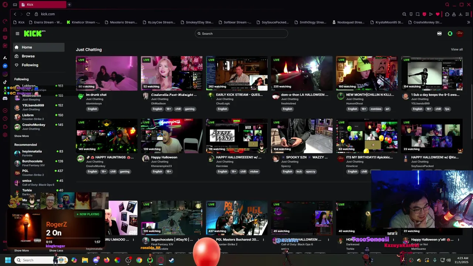Open Opera GX main menu logo
Image resolution: width=473 pixels, height=266 pixels.
(x=5, y=4)
